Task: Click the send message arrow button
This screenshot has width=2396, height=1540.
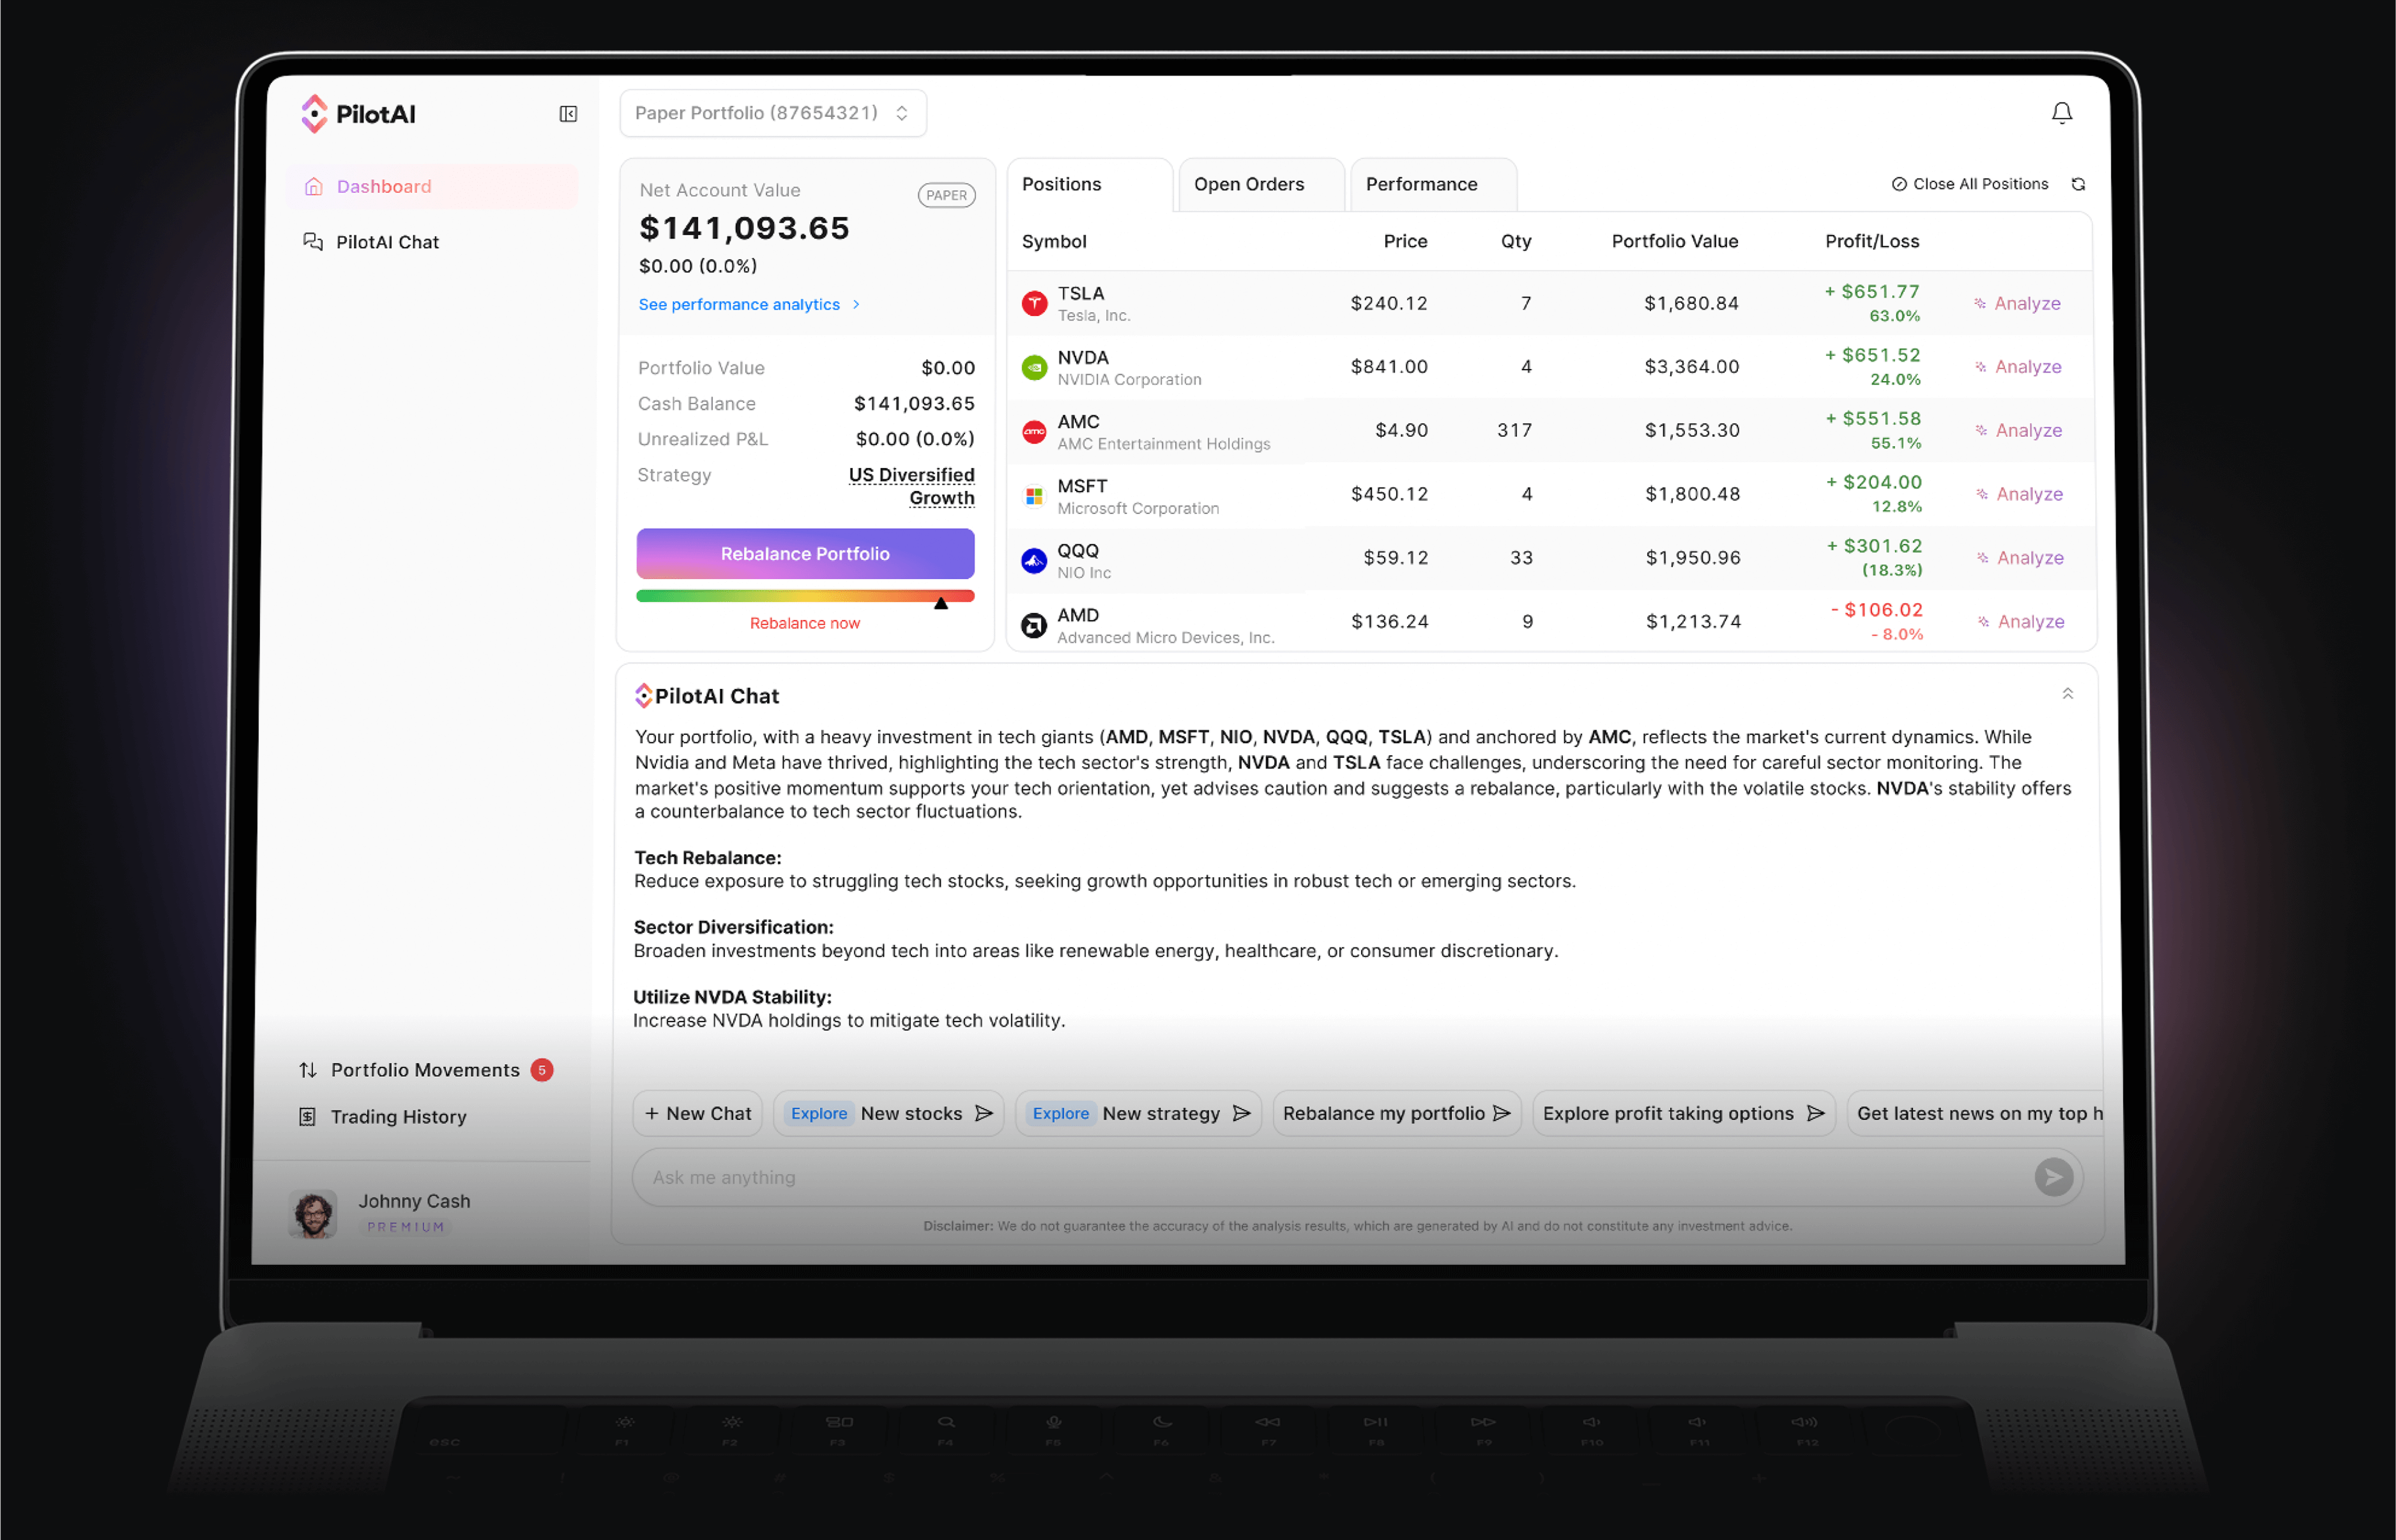Action: point(2054,1177)
